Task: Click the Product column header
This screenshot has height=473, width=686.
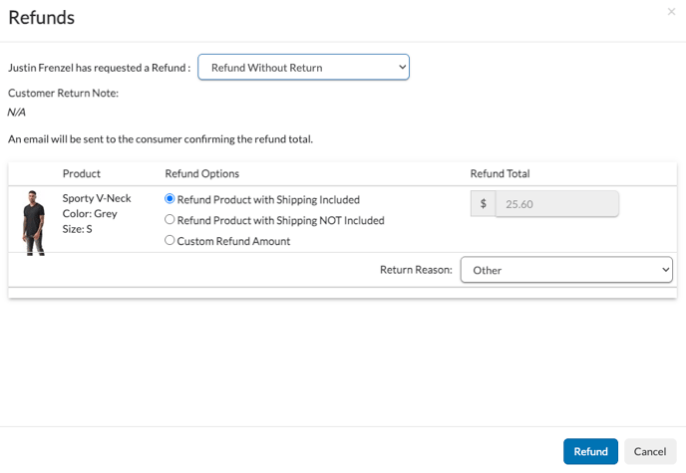Action: 81,174
